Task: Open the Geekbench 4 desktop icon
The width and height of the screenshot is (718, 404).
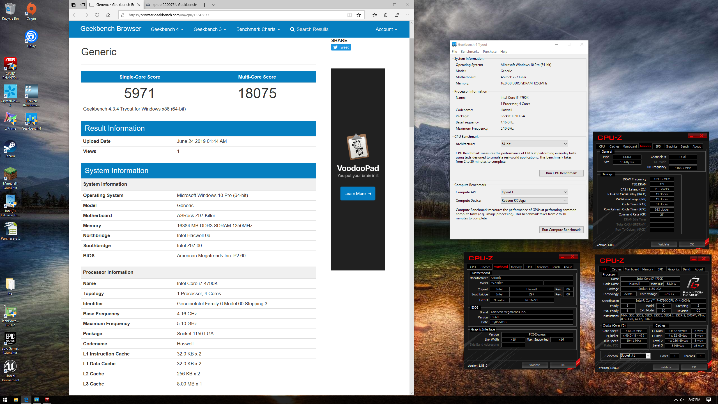Action: point(31,121)
